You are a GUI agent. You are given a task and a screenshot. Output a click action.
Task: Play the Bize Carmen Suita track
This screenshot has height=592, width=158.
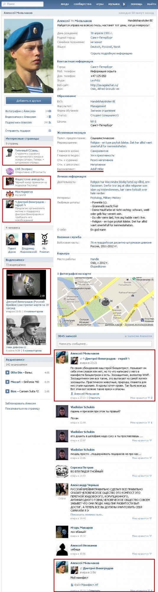tap(7, 391)
